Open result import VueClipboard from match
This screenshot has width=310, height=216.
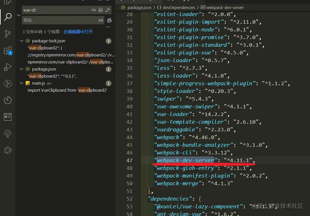(67, 90)
